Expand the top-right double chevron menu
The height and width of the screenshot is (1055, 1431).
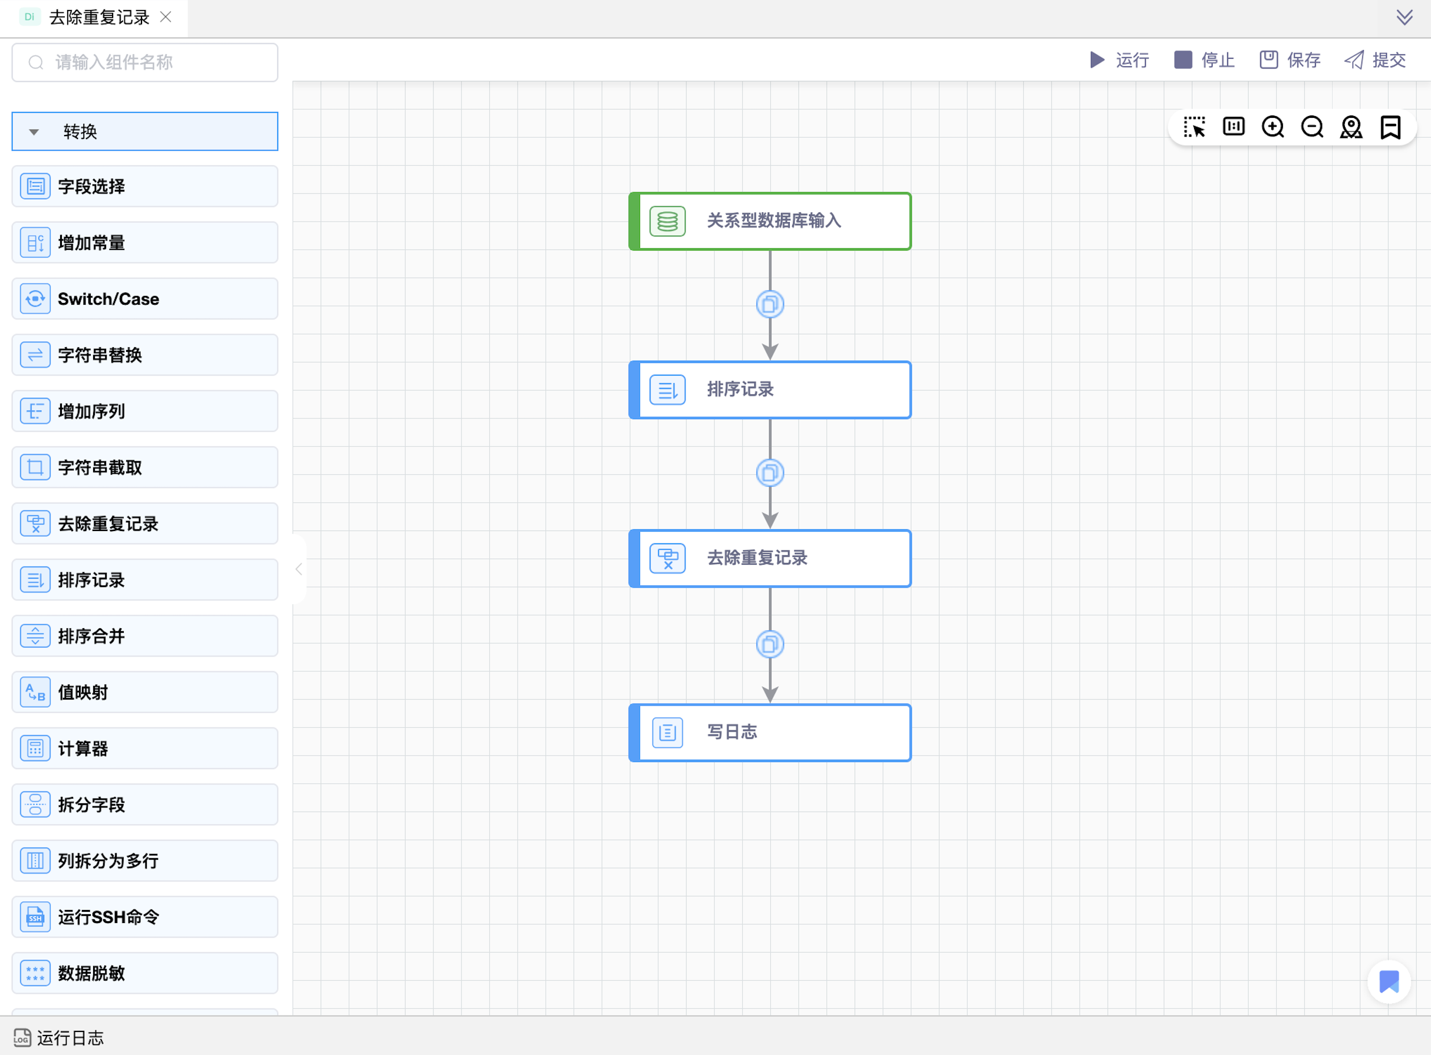pos(1404,17)
